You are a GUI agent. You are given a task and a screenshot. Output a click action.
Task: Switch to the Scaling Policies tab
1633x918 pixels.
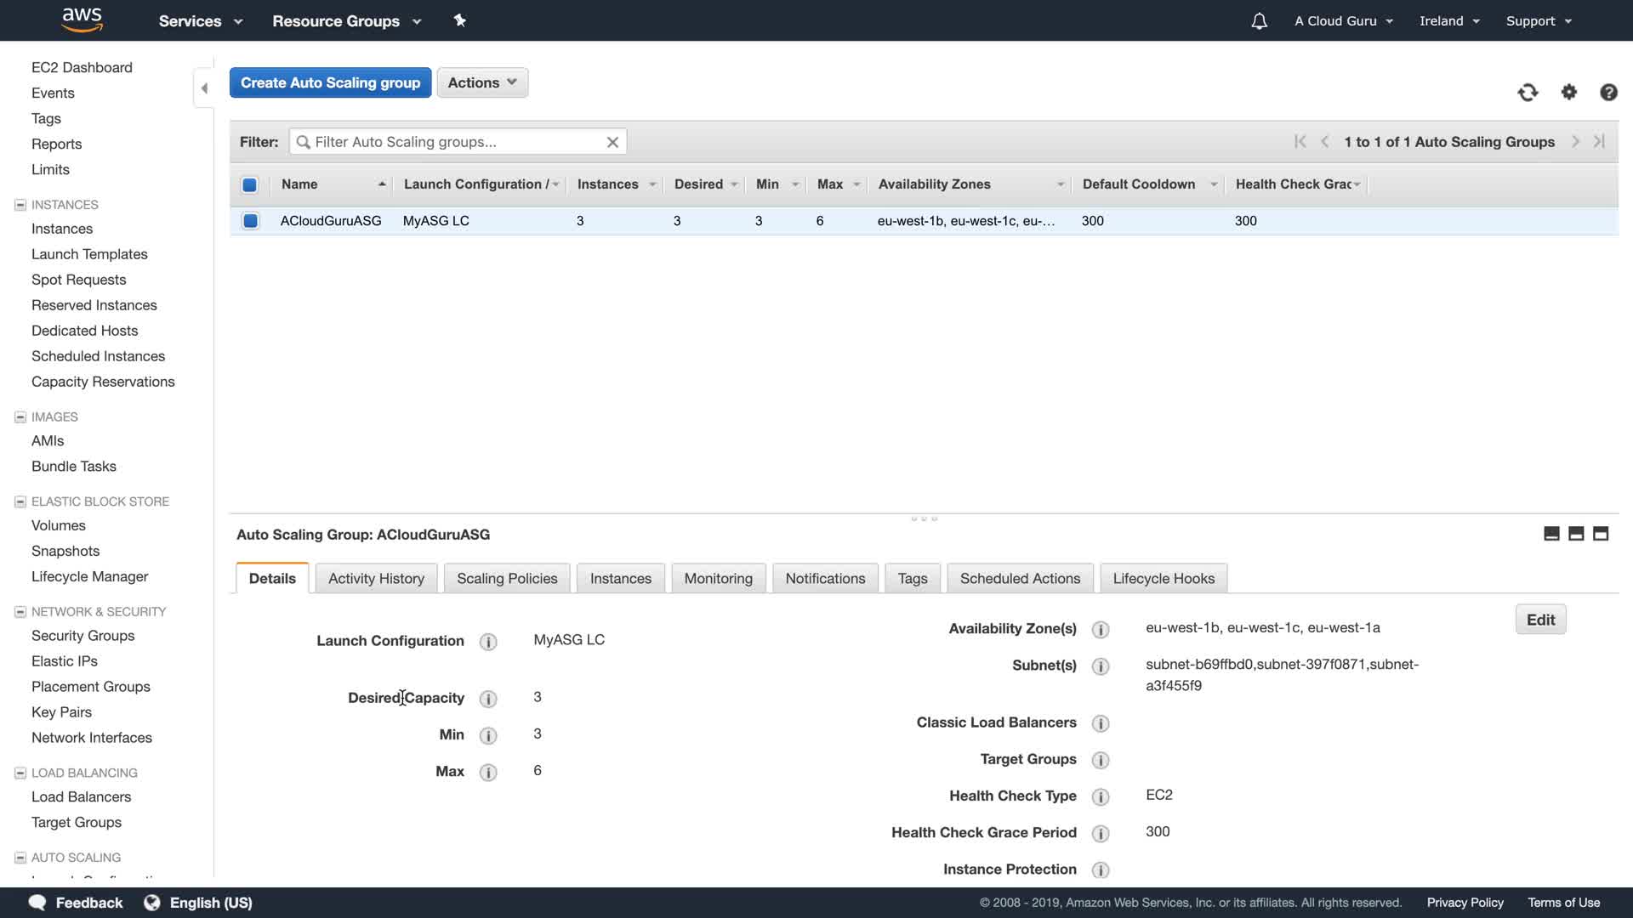coord(507,578)
